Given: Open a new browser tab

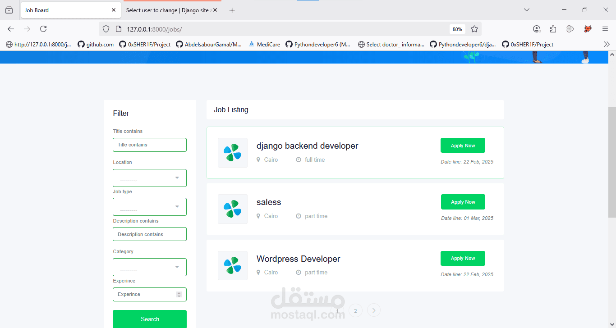Looking at the screenshot, I should pyautogui.click(x=232, y=10).
